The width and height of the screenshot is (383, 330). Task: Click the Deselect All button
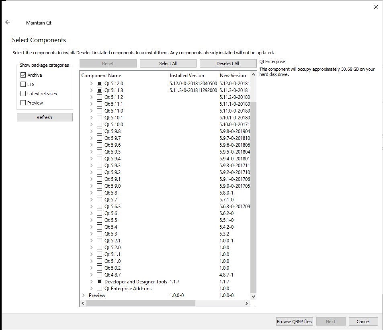point(228,64)
